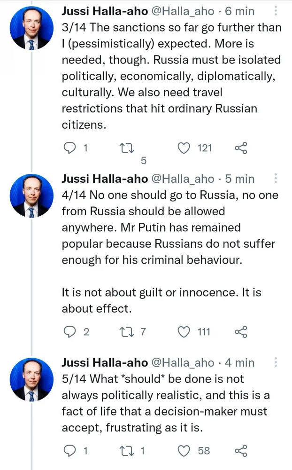Reply to the 4/14 tweet
This screenshot has height=470, width=292.
click(x=69, y=332)
